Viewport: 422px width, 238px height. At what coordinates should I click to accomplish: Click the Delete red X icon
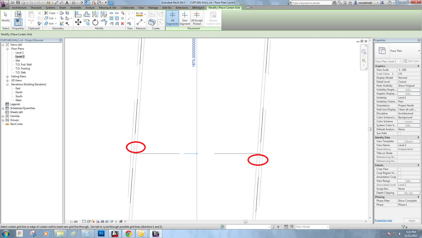[x=122, y=23]
